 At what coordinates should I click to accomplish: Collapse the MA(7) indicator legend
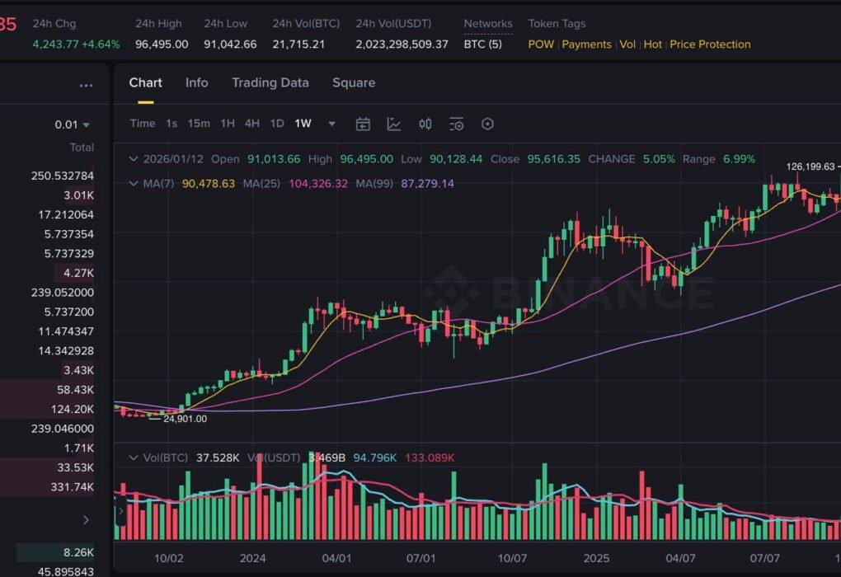pyautogui.click(x=133, y=183)
